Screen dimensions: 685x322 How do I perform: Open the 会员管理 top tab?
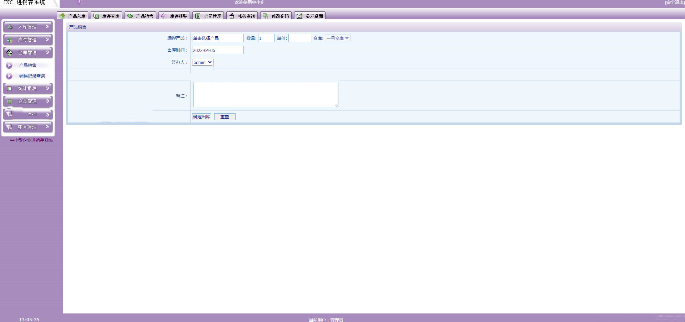pos(208,16)
